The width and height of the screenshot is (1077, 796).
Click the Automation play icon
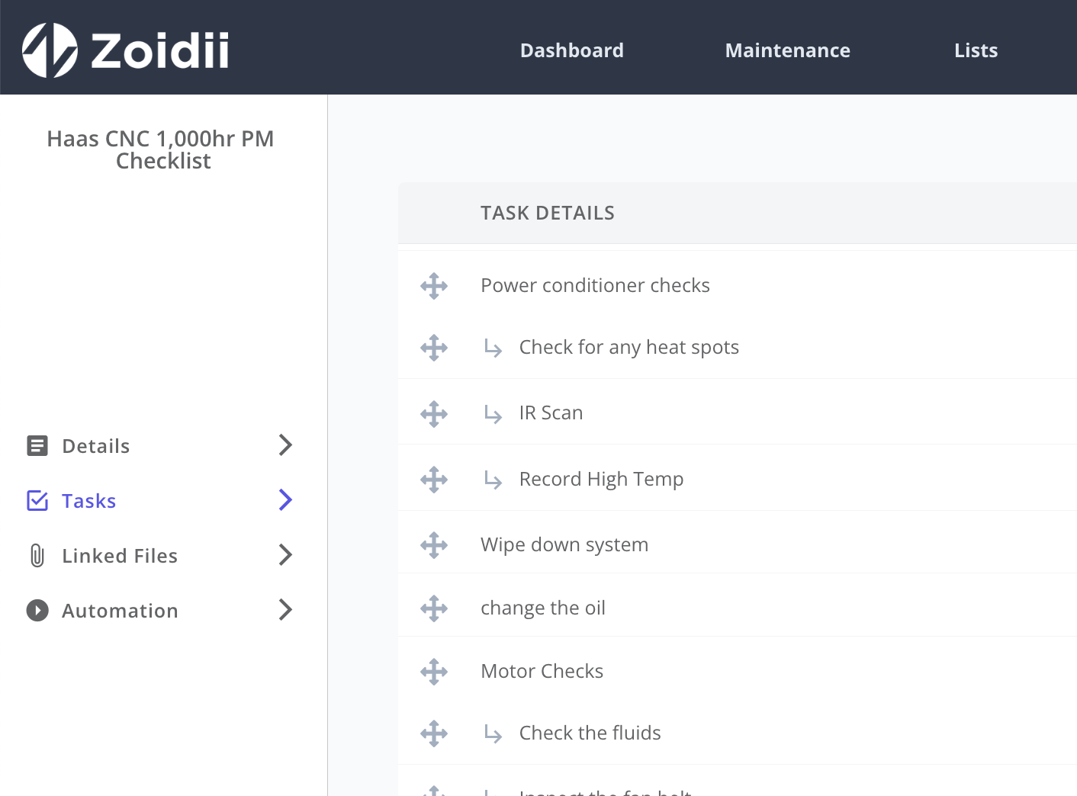(37, 610)
